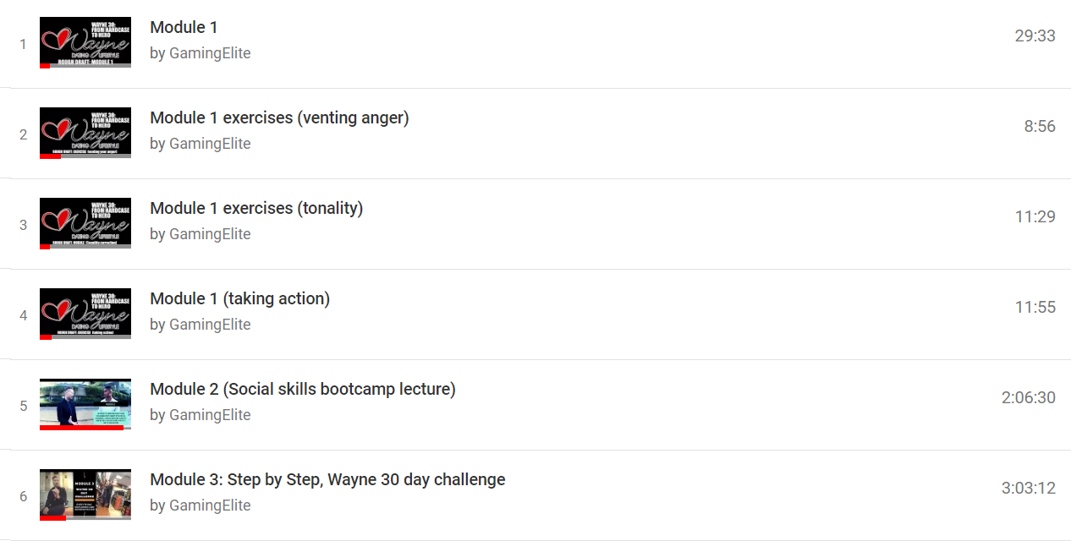Click "Module 2 (Social skills bootcamp lecture)" title
Image resolution: width=1071 pixels, height=541 pixels.
coord(302,389)
